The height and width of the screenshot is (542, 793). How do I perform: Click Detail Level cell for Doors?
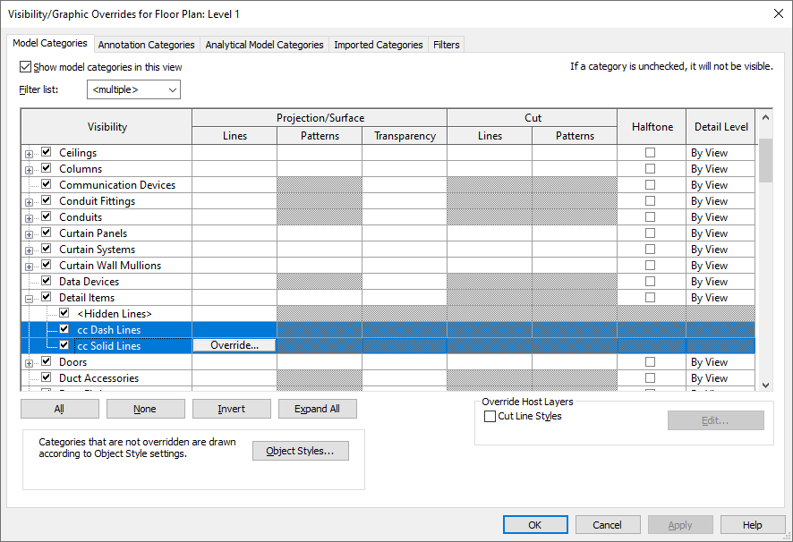pyautogui.click(x=721, y=362)
